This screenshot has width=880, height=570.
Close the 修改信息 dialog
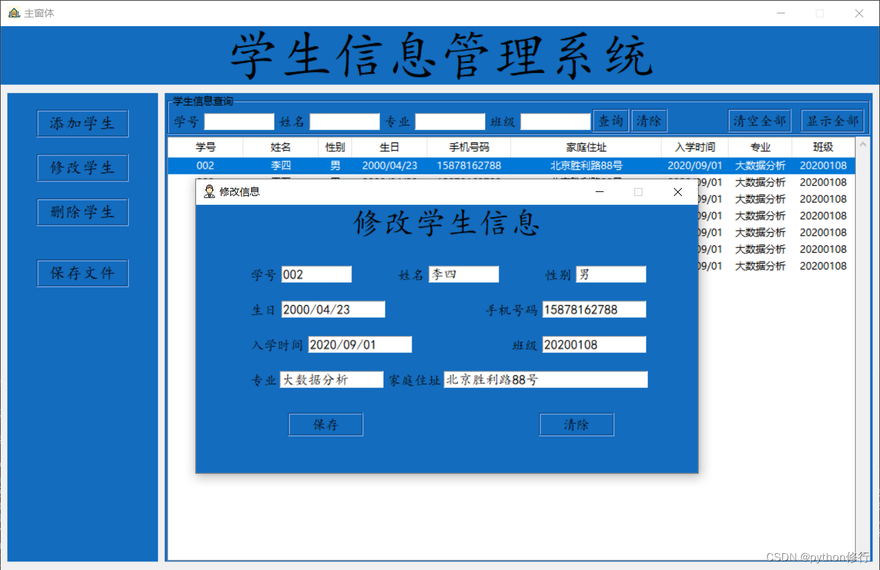(677, 192)
